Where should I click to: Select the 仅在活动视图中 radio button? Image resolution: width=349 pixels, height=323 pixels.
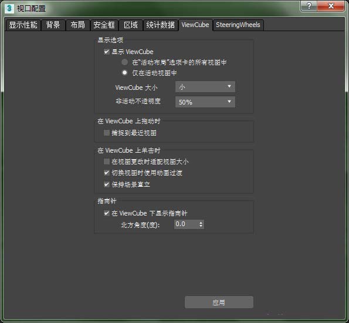[x=124, y=72]
